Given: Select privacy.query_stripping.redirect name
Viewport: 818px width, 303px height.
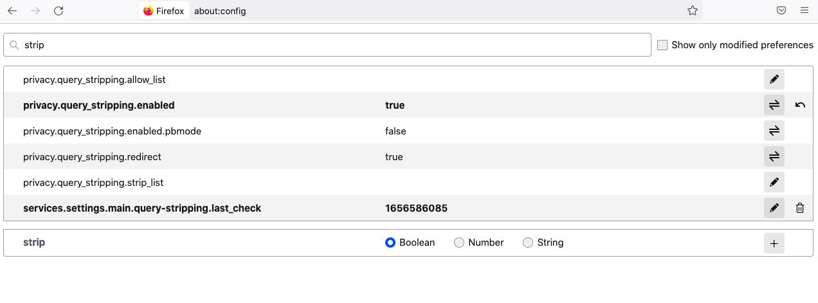Looking at the screenshot, I should (93, 157).
